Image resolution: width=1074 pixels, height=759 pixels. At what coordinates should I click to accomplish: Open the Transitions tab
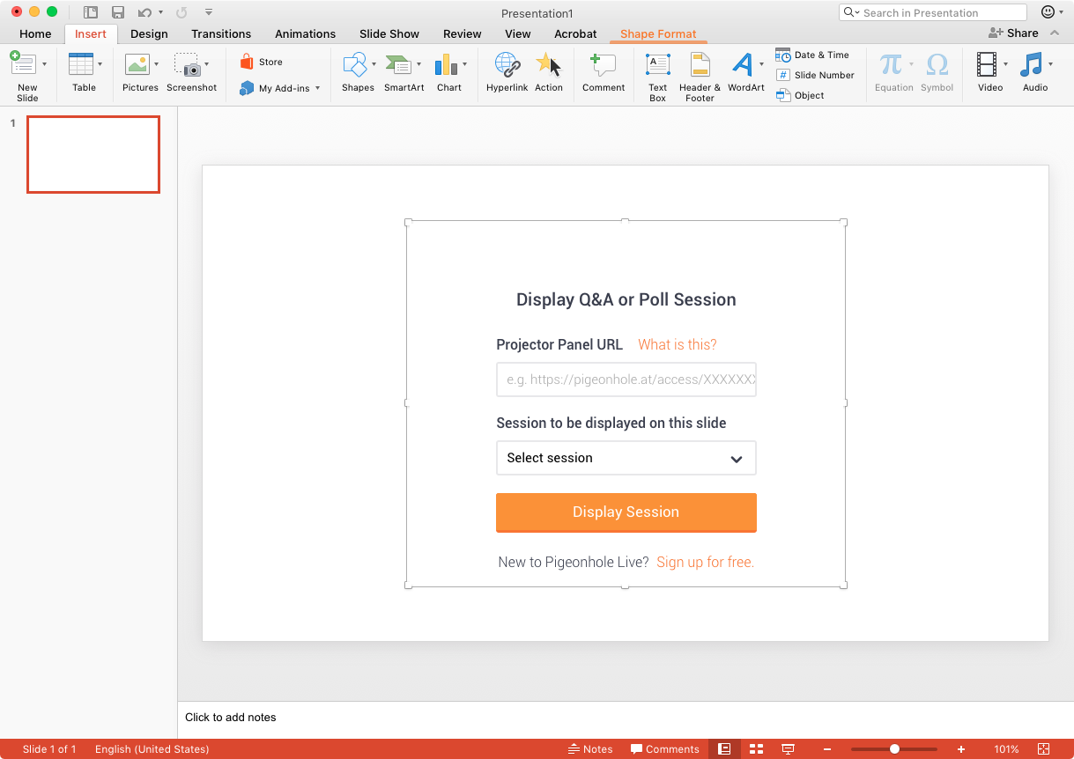click(x=221, y=33)
